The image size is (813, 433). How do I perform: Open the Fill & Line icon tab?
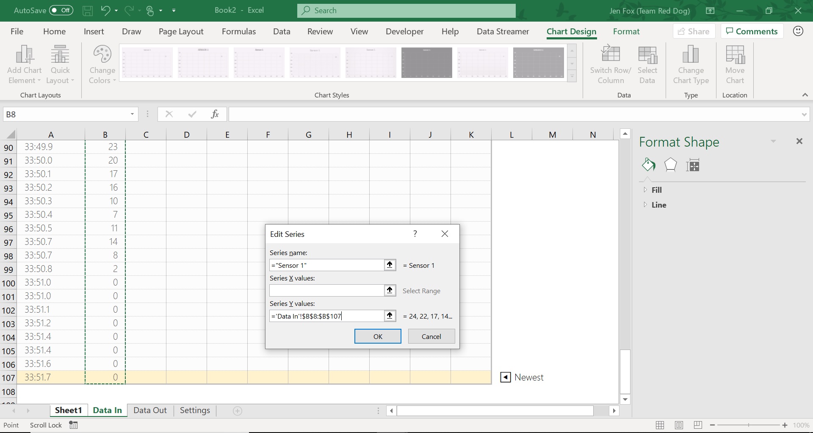(x=648, y=165)
